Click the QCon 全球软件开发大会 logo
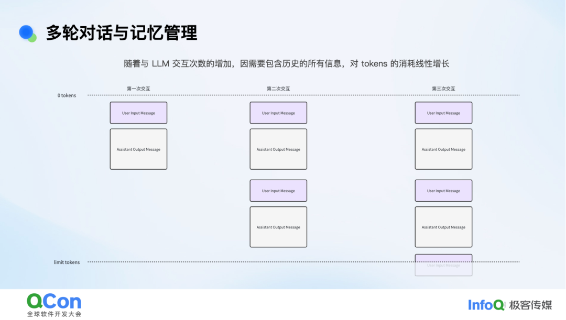Screen dimensions: 566x320 [x=54, y=305]
